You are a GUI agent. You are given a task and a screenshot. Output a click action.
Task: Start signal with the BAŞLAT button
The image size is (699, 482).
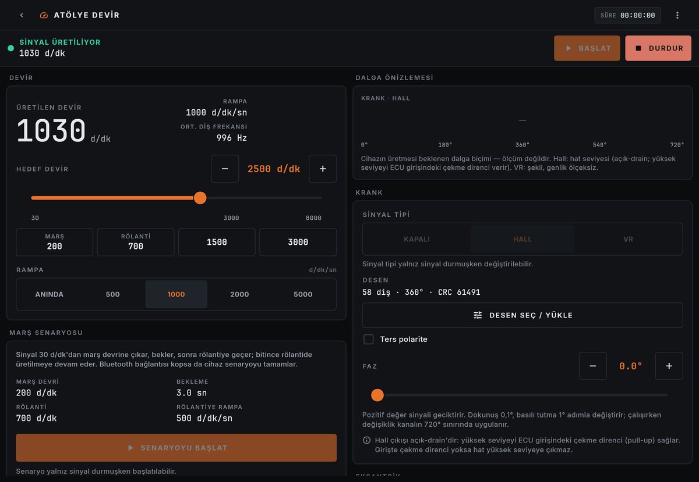point(587,48)
